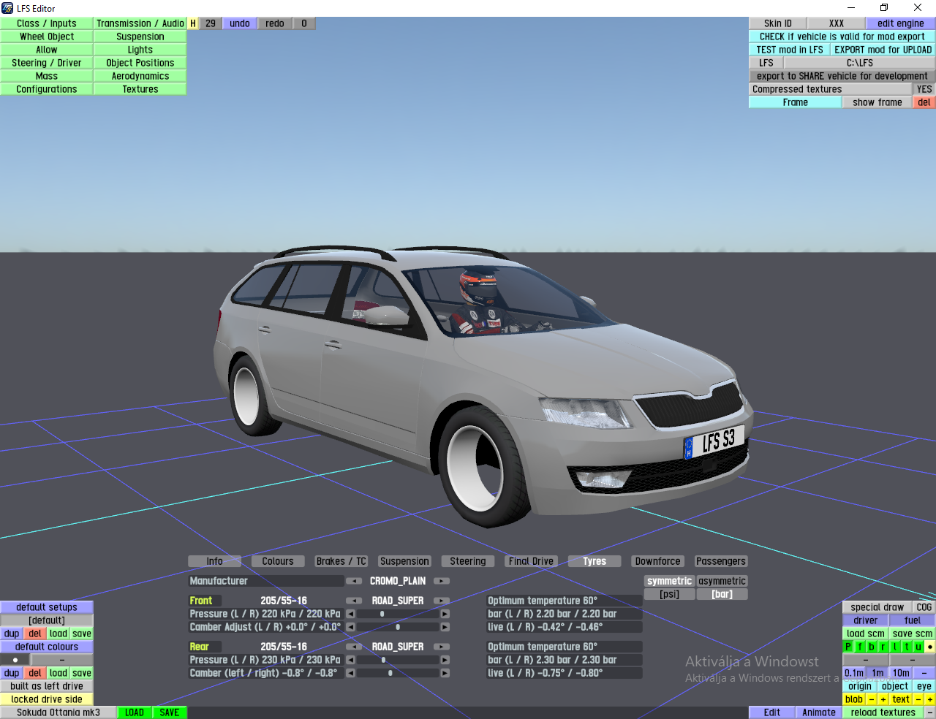Click the Rear tyre size 205/55-16
Viewport: 936px width, 719px height.
click(284, 647)
